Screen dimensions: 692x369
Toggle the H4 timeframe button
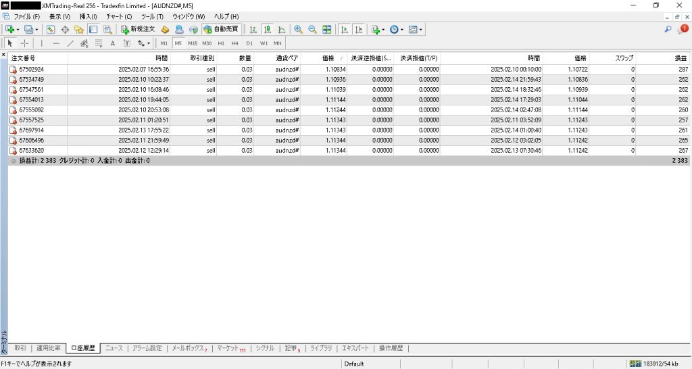tap(234, 43)
